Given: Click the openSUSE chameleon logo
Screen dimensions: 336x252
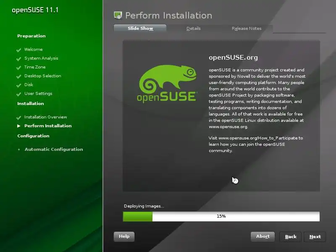Looking at the screenshot, I should pos(167,83).
